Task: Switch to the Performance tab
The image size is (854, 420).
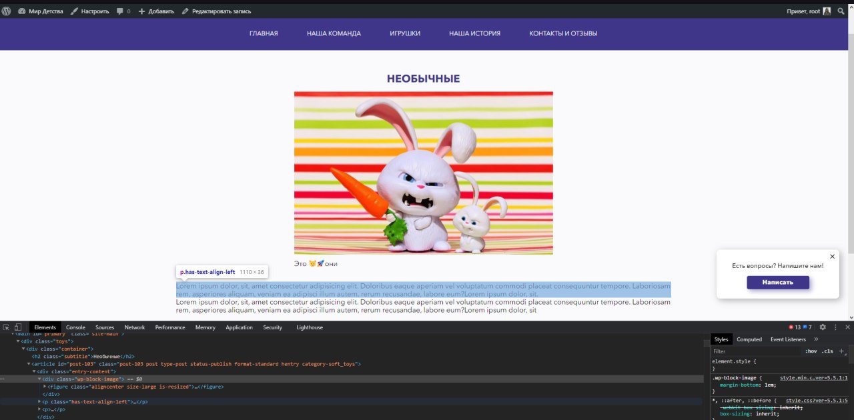Action: [170, 327]
